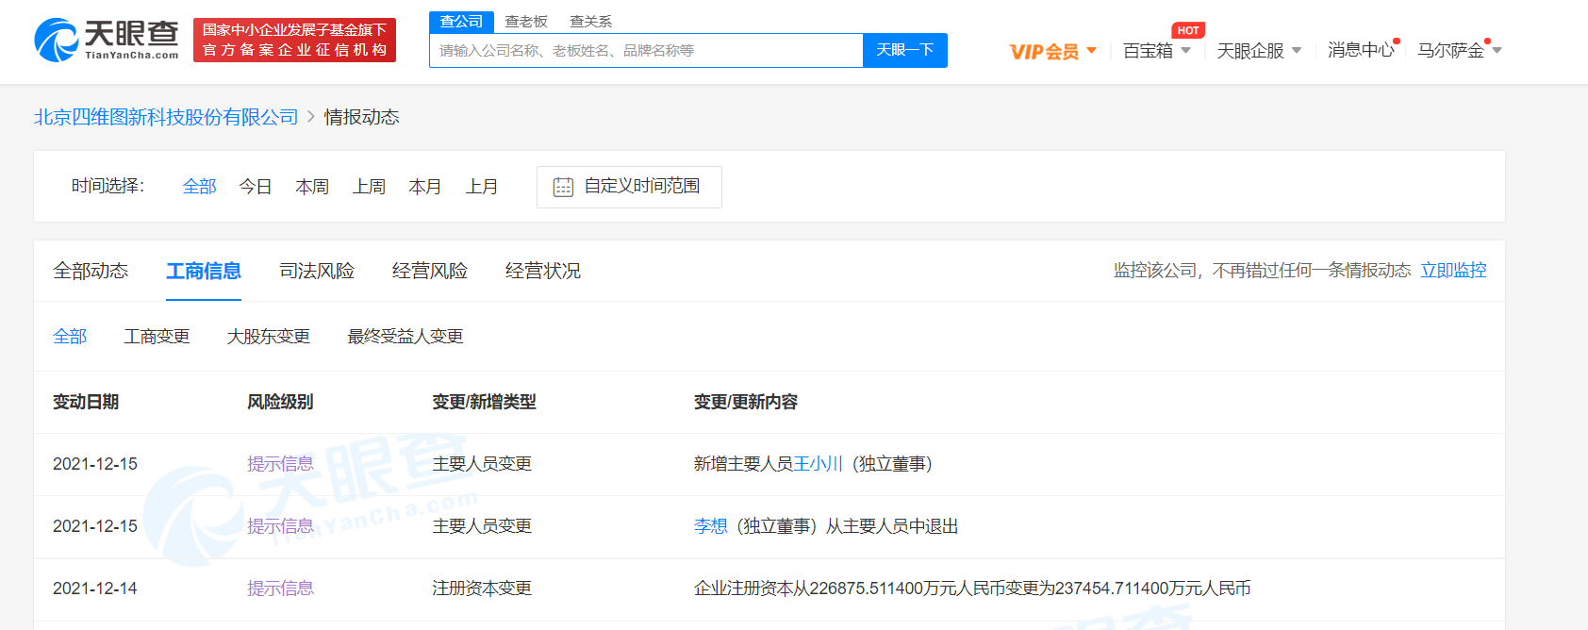Viewport: 1588px width, 630px height.
Task: Click the 变更/更新内容 column header
Action: coord(746,402)
